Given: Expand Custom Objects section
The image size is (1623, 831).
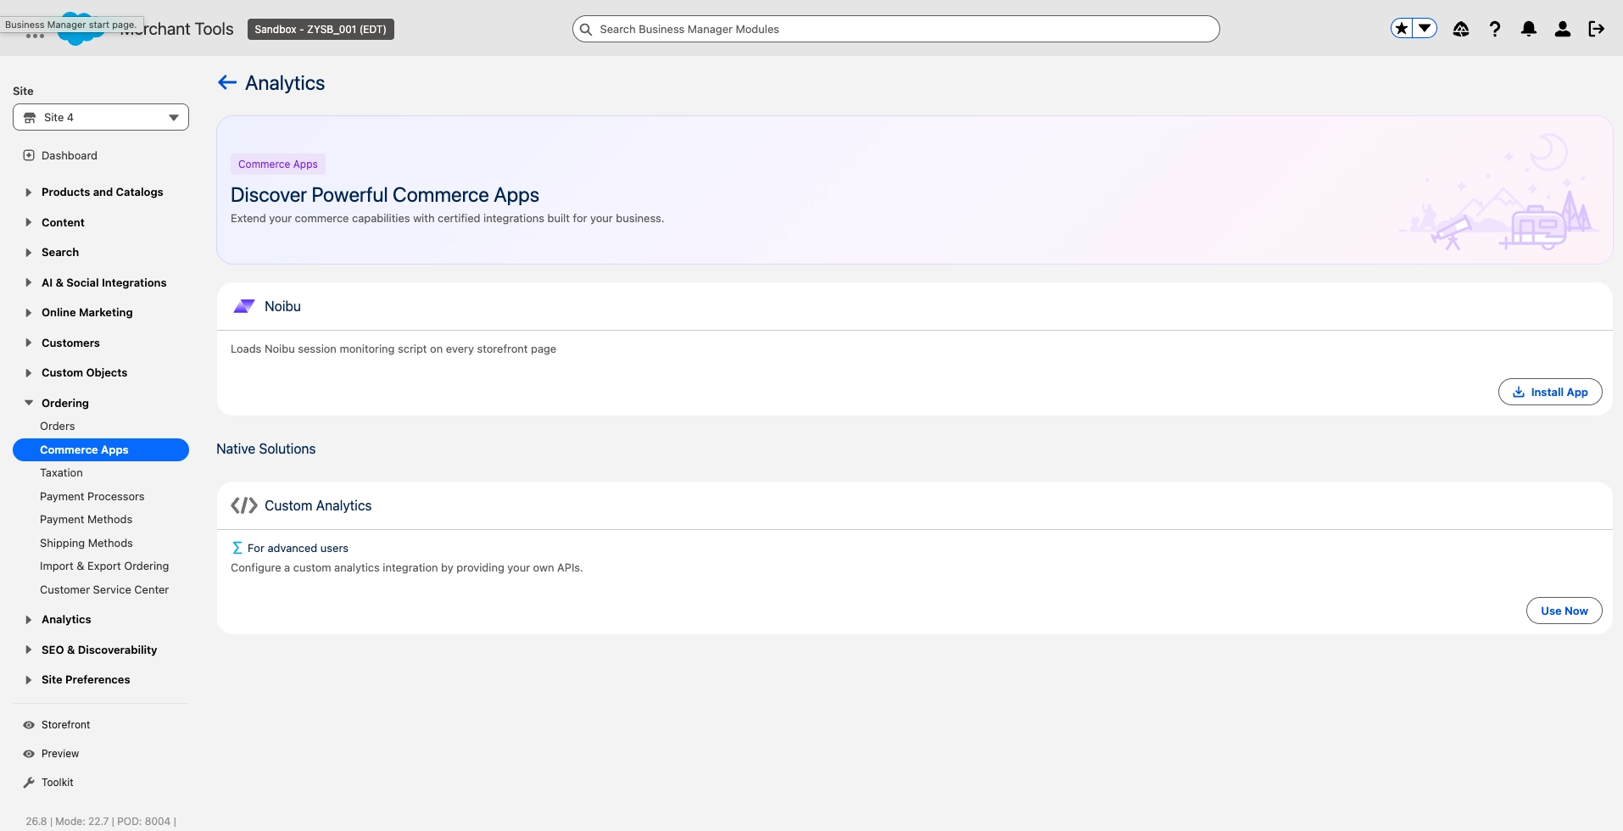Looking at the screenshot, I should coord(84,372).
